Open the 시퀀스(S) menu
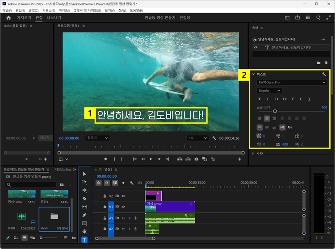335x249 pixels. pos(48,10)
